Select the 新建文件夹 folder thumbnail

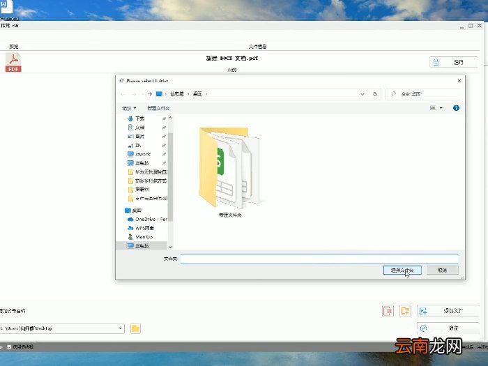point(229,168)
